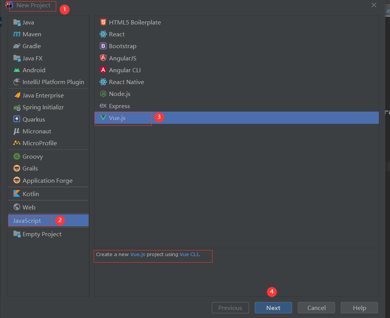
Task: Click the Gradle elephant icon
Action: pyautogui.click(x=17, y=46)
